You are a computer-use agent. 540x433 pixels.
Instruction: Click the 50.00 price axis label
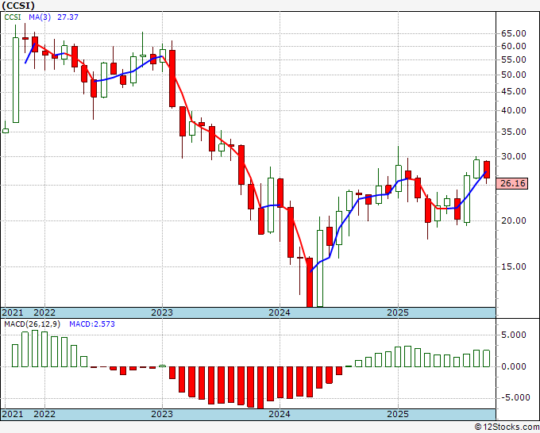[514, 75]
